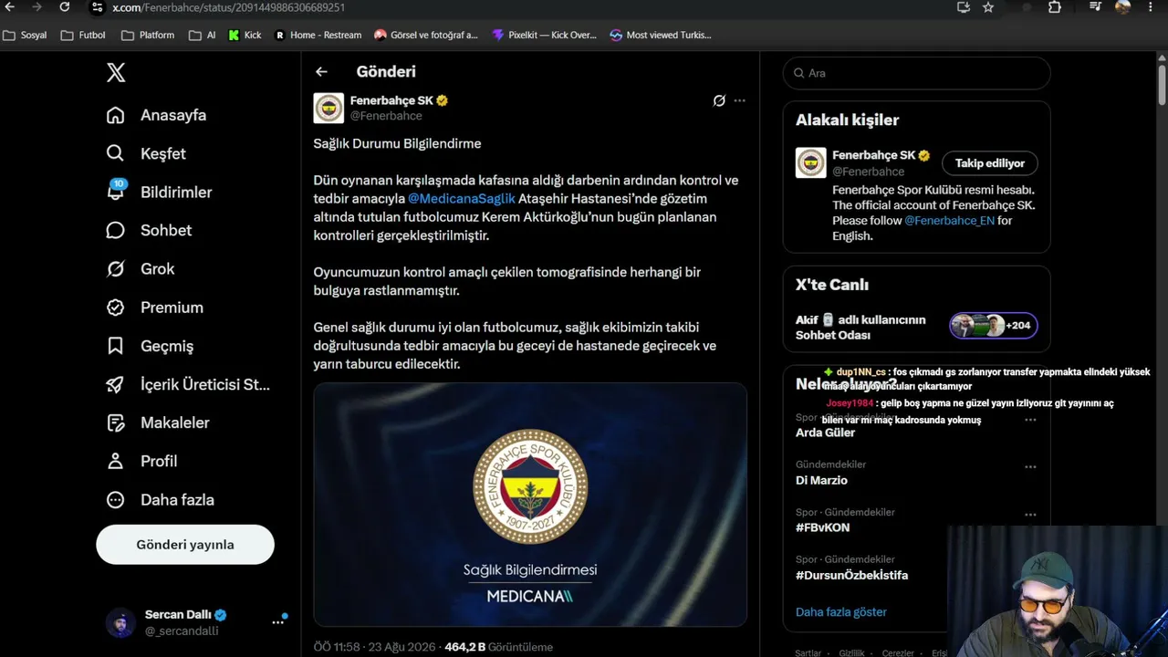Viewport: 1168px width, 657px height.
Task: Open Sohbet chat bubble icon
Action: point(115,230)
